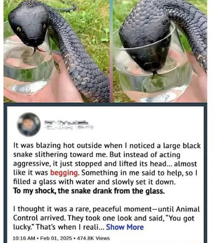Click the blurred account handle below the name
Image resolution: width=213 pixels, height=243 pixels.
coord(69,127)
